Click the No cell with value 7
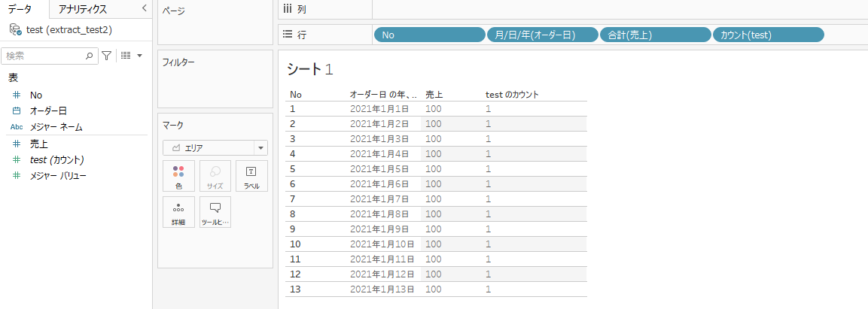Screen dimensions: 868x309 (x=293, y=198)
